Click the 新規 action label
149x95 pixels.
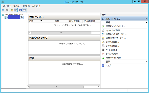pos(108,23)
